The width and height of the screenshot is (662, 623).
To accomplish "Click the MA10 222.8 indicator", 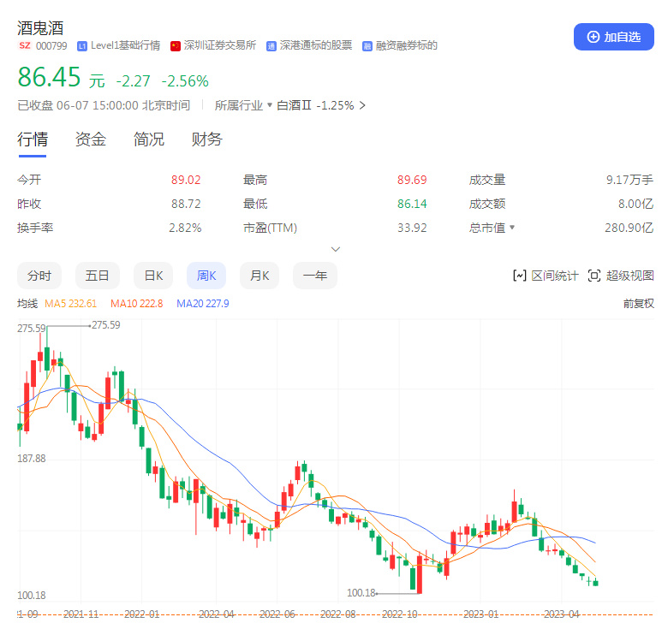I will (x=136, y=304).
